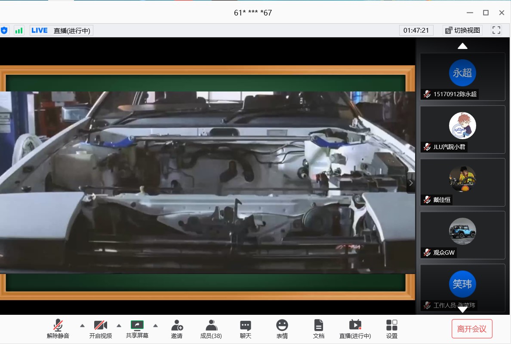Image resolution: width=511 pixels, height=344 pixels.
Task: Open the 表情 emoji reactions
Action: (x=282, y=329)
